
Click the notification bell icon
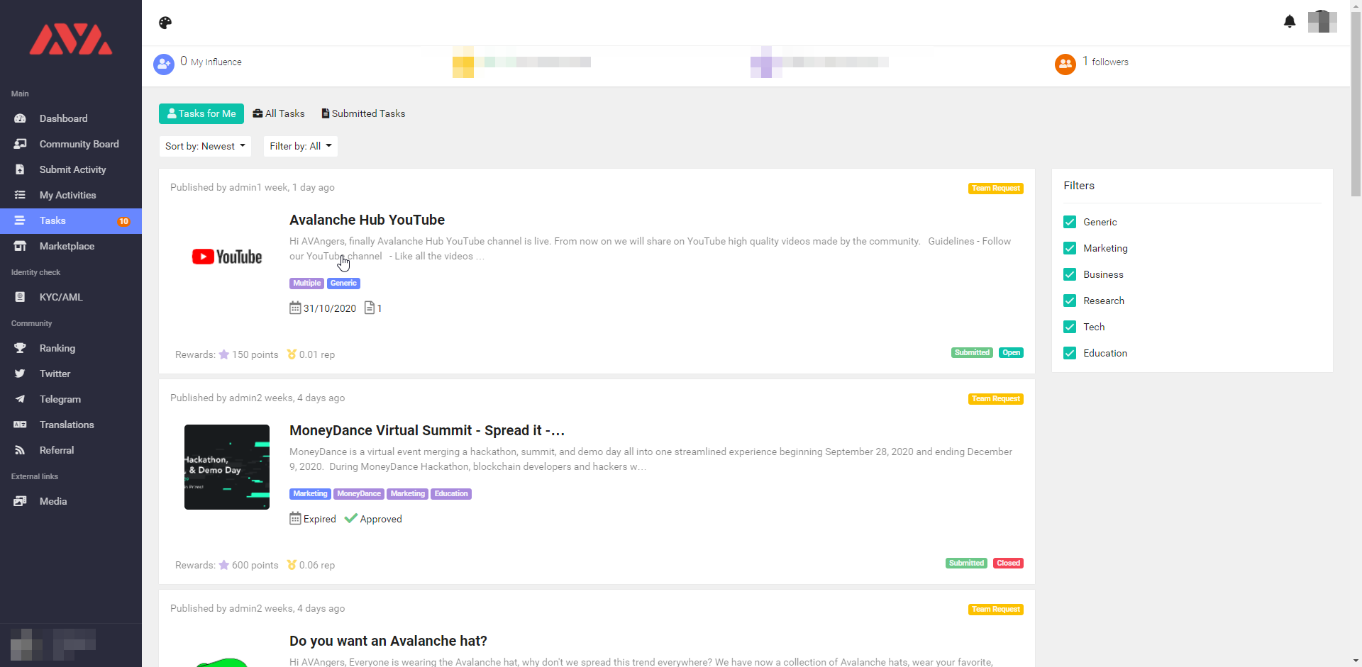click(1289, 22)
